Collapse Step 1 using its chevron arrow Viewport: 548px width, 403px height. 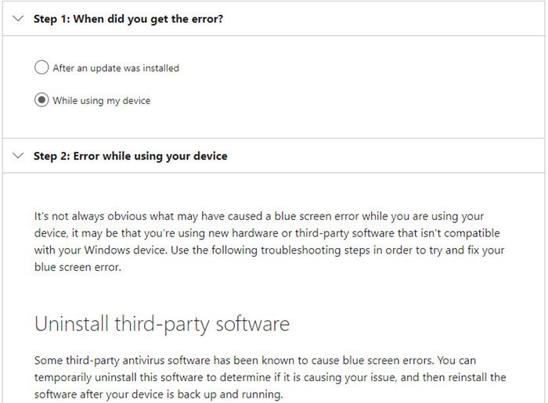pos(19,18)
